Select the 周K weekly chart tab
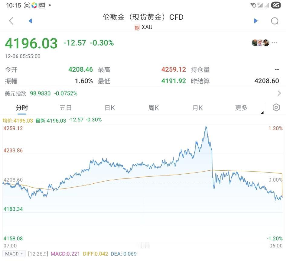 coord(153,108)
